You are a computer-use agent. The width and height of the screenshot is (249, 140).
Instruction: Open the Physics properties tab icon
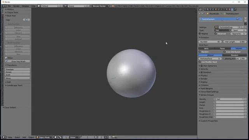tap(235, 9)
